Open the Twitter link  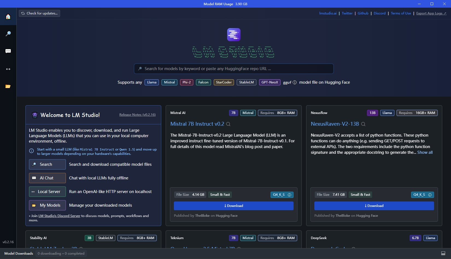coord(347,13)
